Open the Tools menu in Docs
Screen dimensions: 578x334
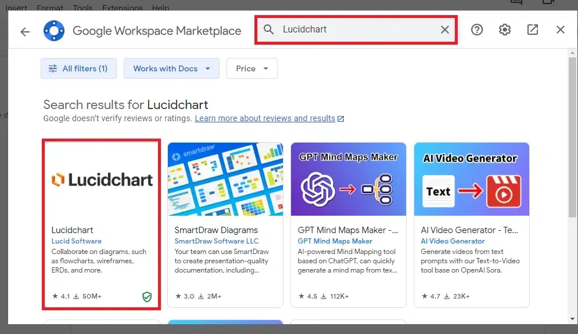pos(82,8)
